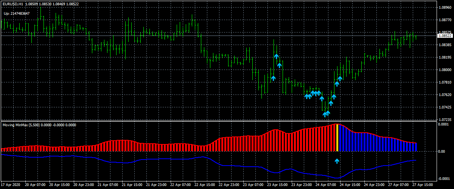The image size is (454, 189).
Task: Click the 1.07425 price scale label
Action: (x=445, y=107)
